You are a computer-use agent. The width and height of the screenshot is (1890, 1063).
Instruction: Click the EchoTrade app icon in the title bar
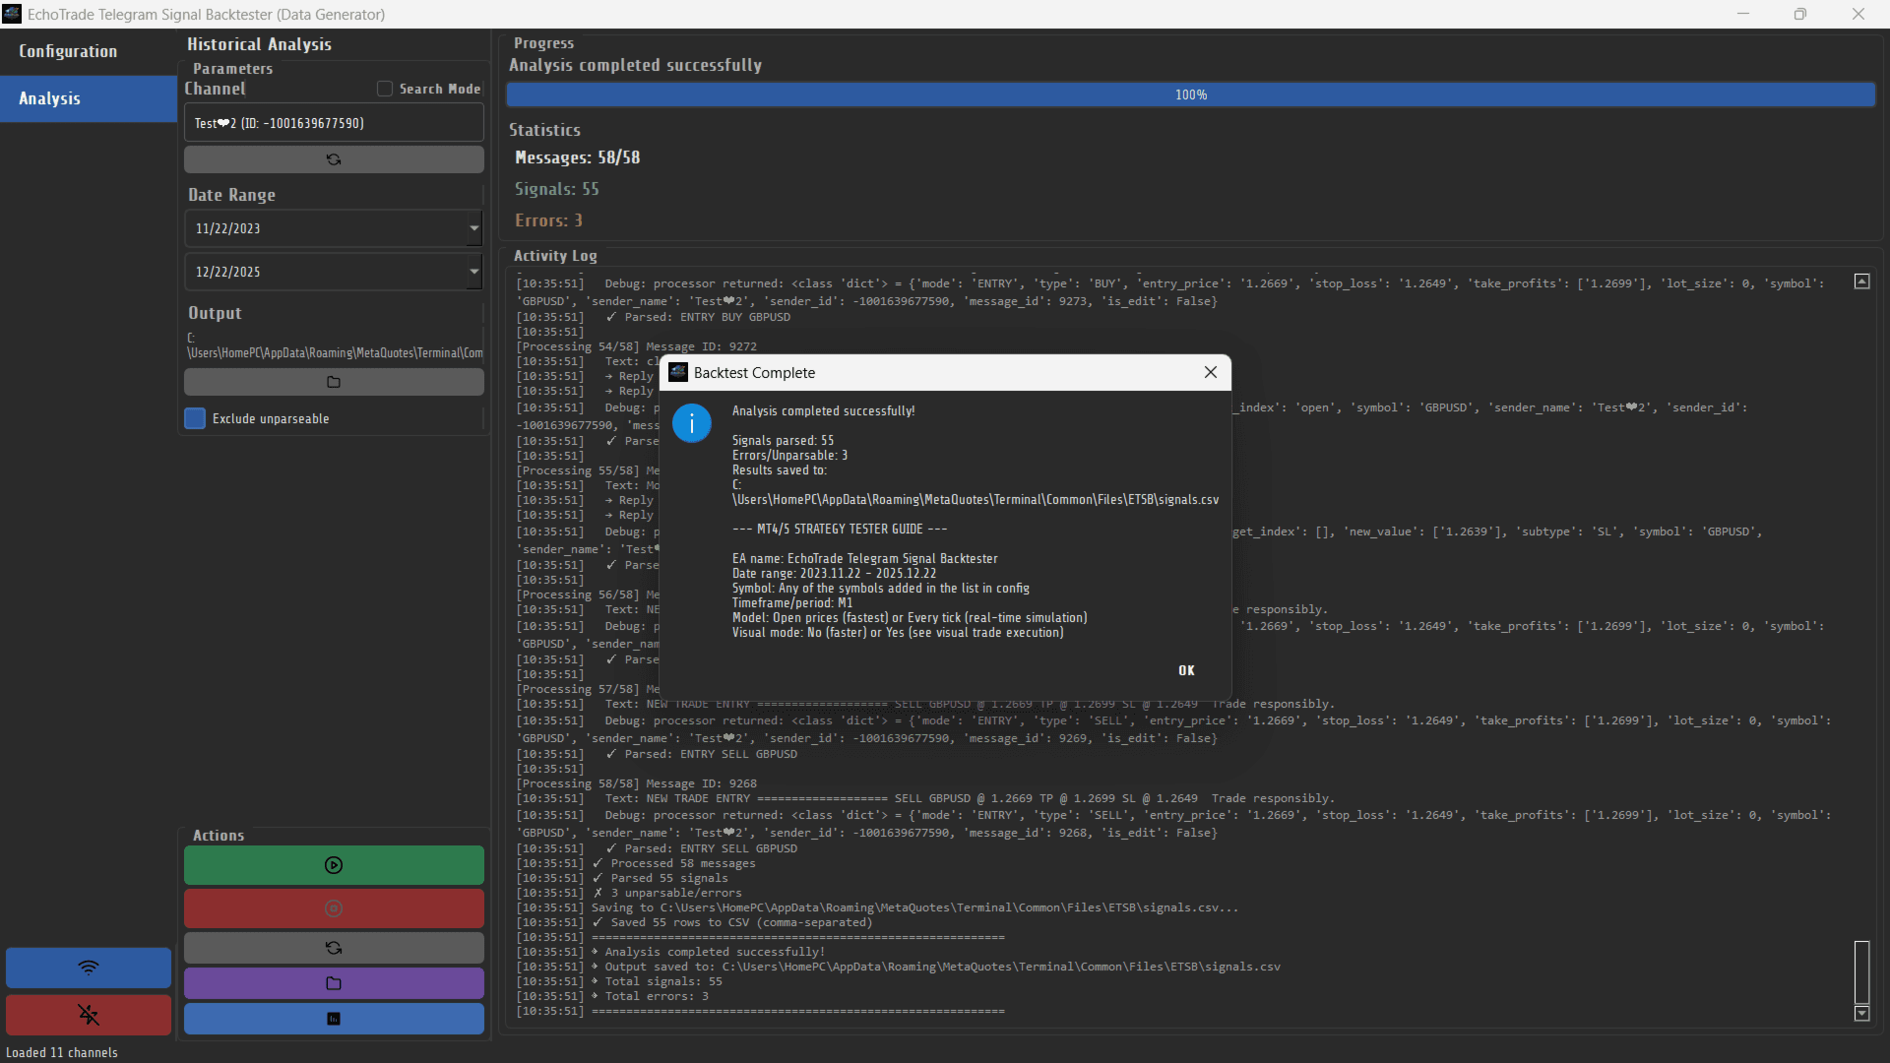12,14
